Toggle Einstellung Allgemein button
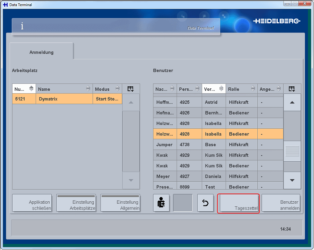 (120, 203)
